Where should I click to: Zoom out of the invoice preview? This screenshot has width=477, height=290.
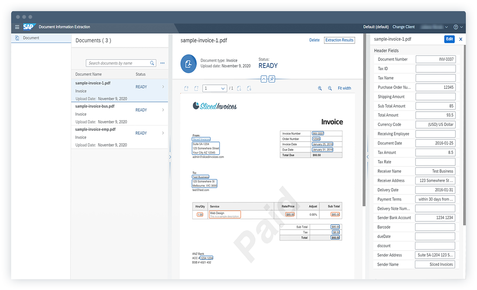click(x=330, y=88)
